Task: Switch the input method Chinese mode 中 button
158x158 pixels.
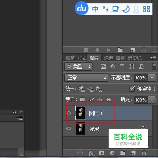Action: (95, 9)
